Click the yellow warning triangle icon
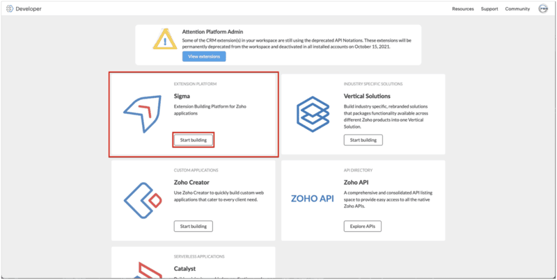 coord(164,40)
